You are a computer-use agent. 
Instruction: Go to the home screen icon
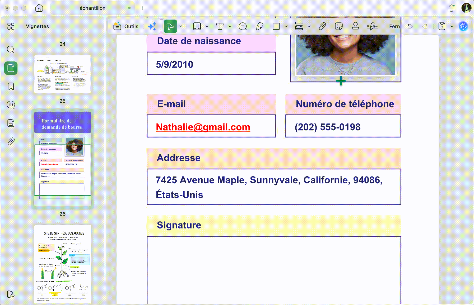[39, 8]
